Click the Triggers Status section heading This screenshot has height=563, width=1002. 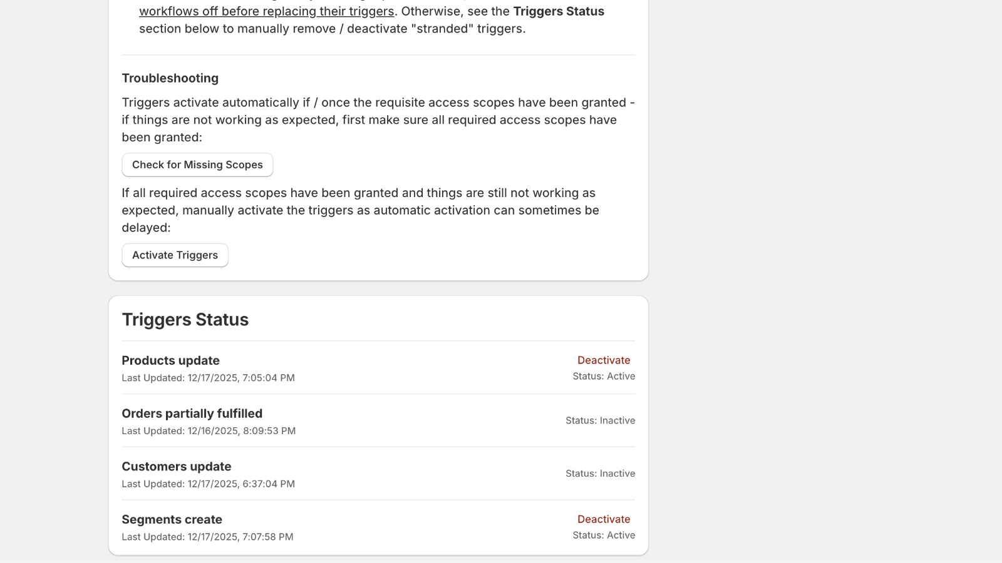pos(185,319)
